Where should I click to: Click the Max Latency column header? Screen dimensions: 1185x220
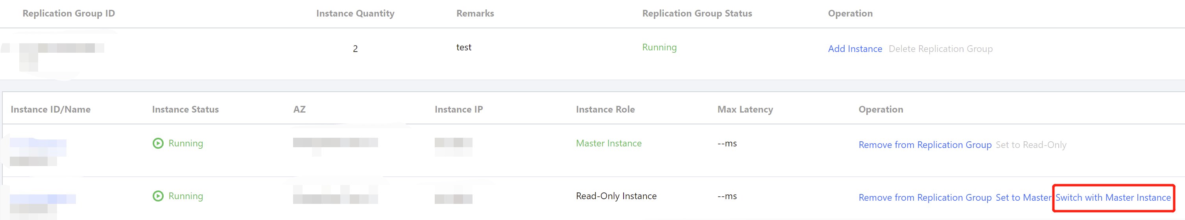pyautogui.click(x=745, y=109)
